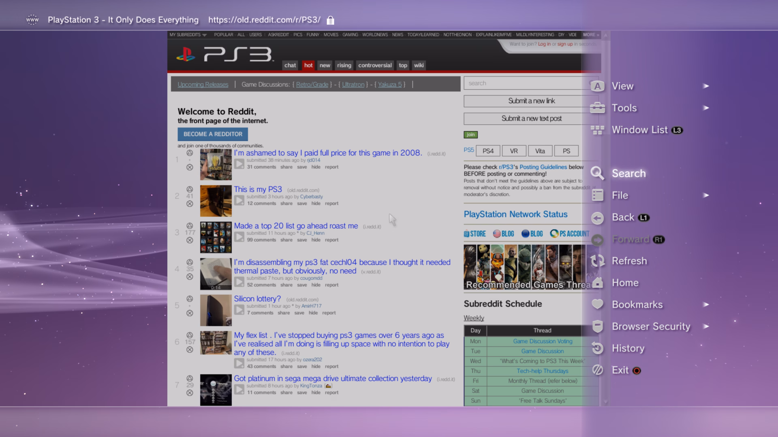Open the thumbnail of the Haze game post
This screenshot has height=437, width=778.
click(216, 165)
